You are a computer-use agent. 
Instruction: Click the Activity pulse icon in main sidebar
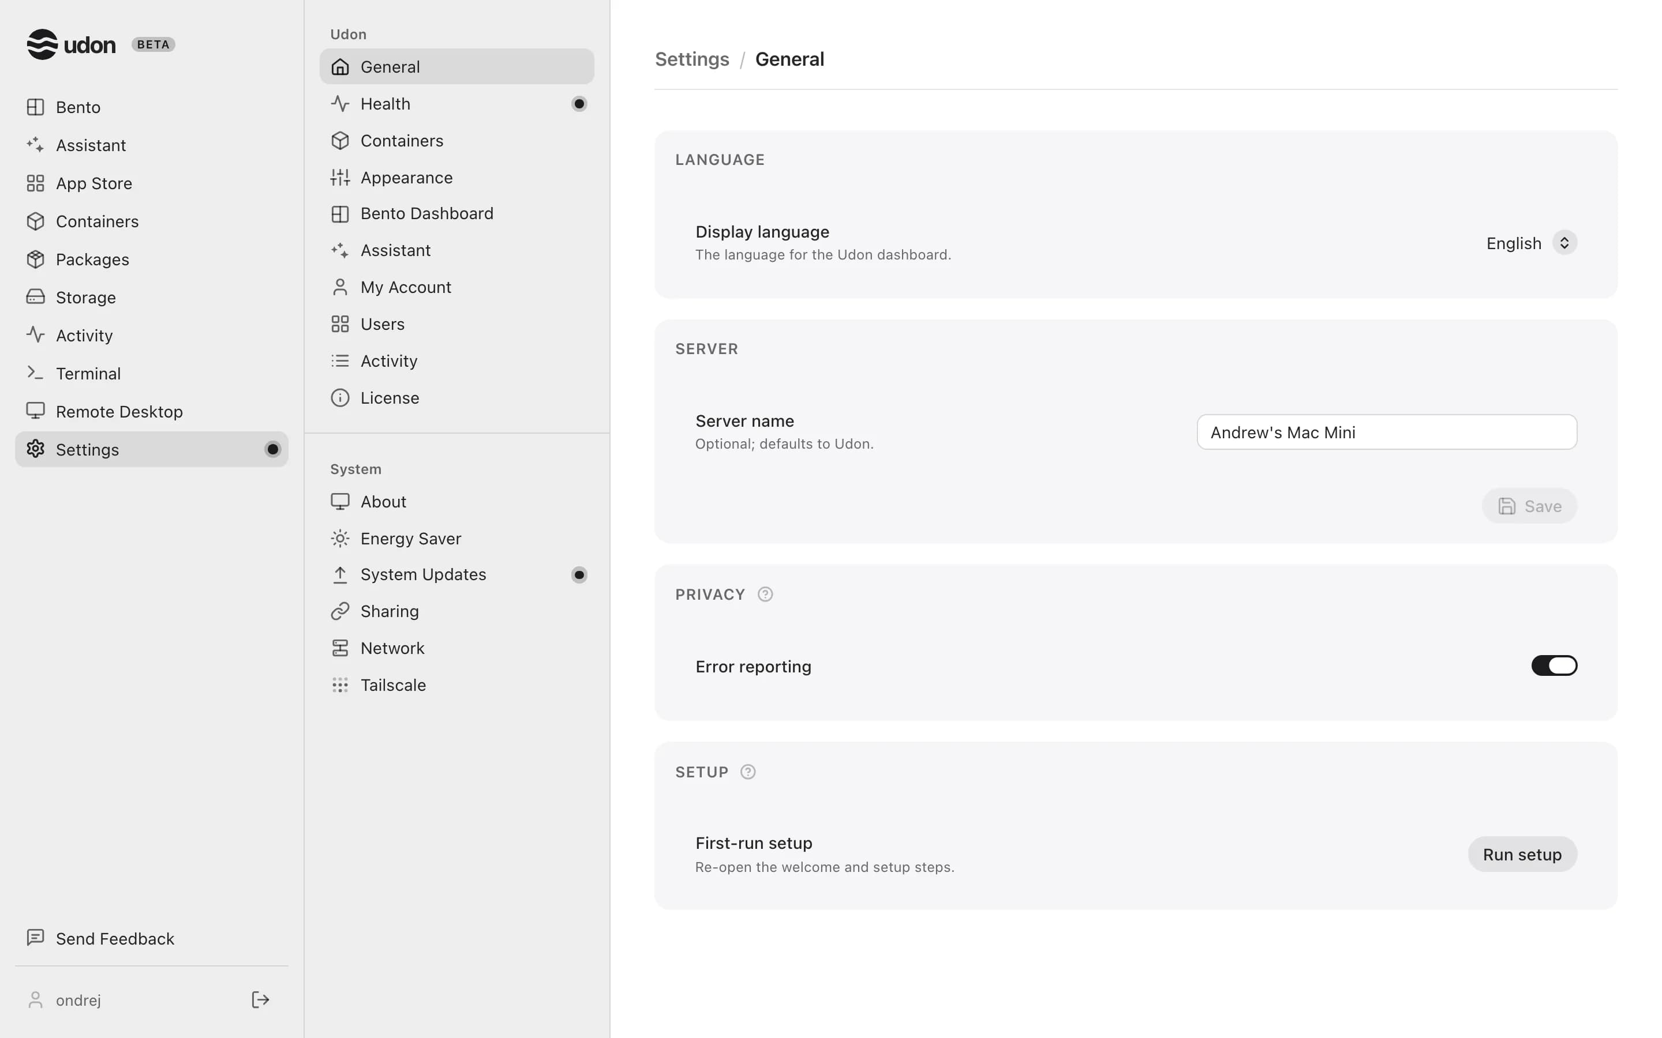[35, 335]
